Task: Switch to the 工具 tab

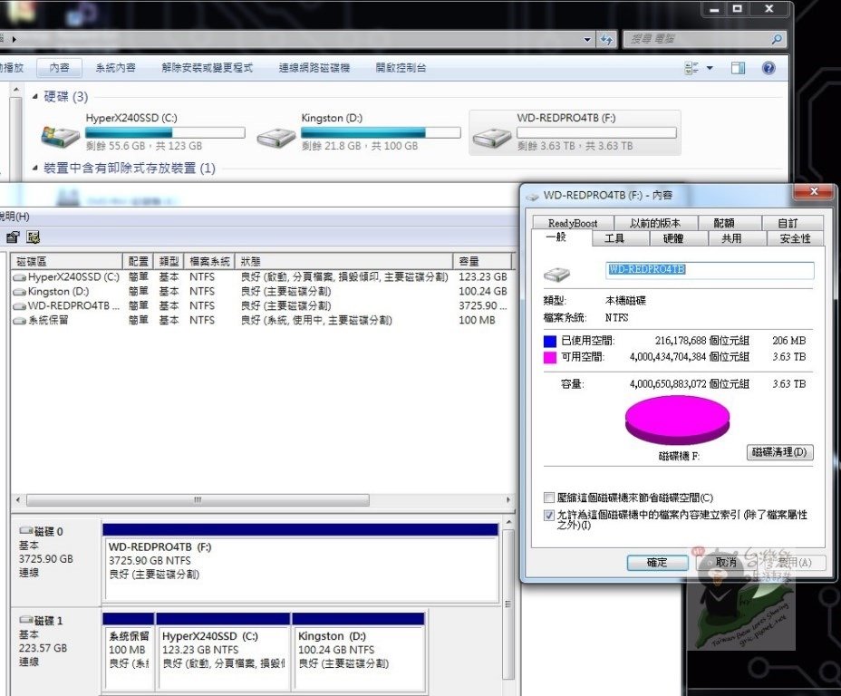Action: [x=621, y=238]
